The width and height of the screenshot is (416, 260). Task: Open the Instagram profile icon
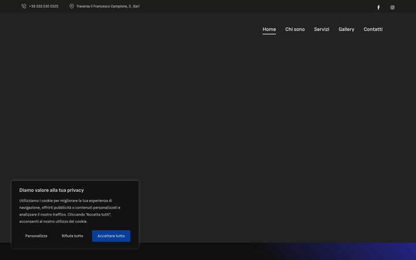pyautogui.click(x=392, y=8)
